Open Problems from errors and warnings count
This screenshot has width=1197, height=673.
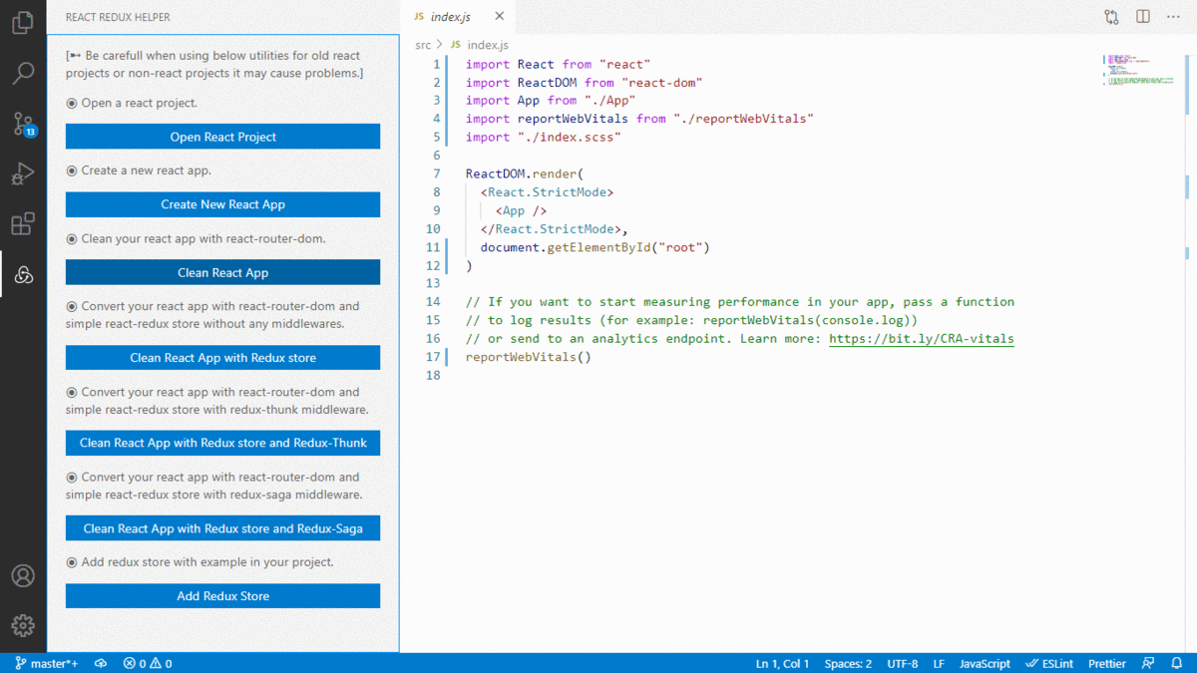(x=148, y=663)
